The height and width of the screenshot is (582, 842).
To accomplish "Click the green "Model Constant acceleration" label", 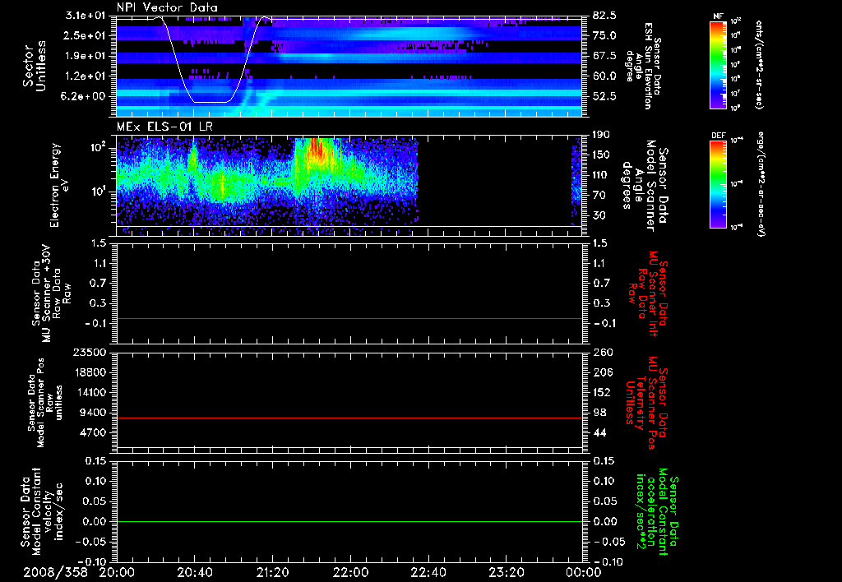I will tap(656, 512).
